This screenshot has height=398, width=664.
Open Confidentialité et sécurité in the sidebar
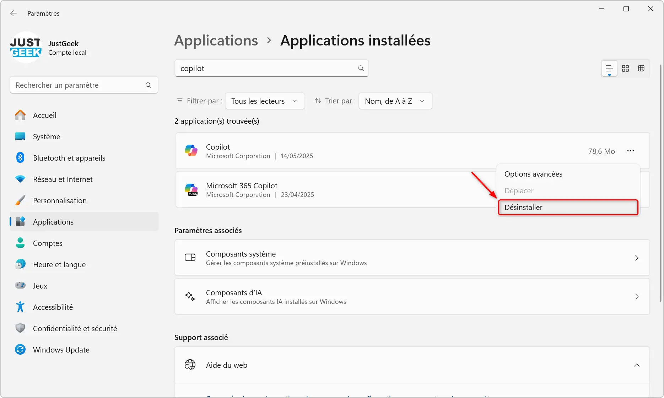click(84, 328)
